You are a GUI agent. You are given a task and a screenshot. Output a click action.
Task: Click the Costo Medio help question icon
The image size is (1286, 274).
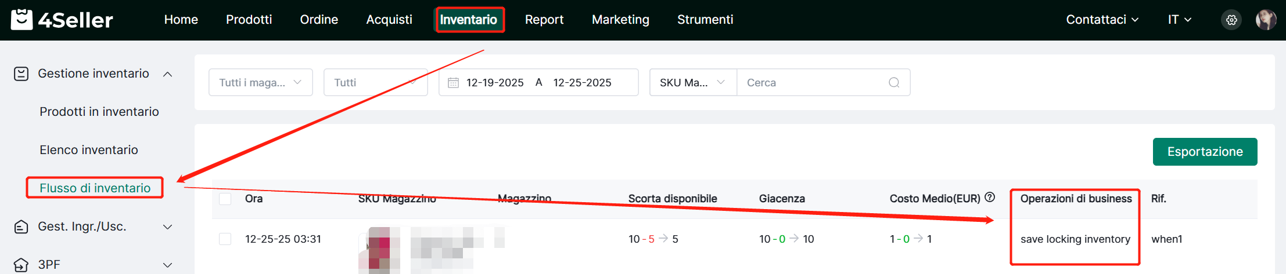990,198
